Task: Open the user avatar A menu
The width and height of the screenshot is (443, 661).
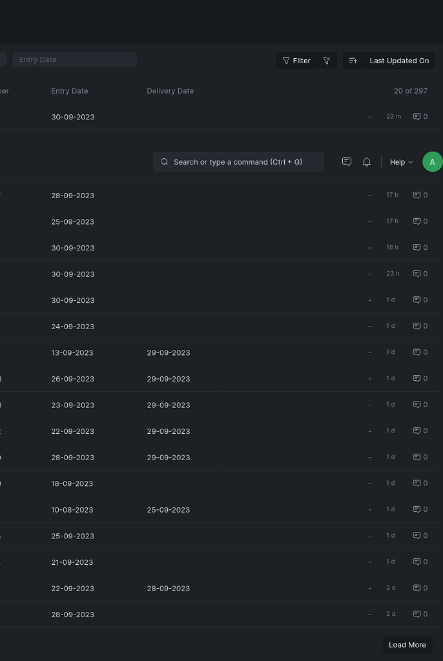Action: point(432,162)
